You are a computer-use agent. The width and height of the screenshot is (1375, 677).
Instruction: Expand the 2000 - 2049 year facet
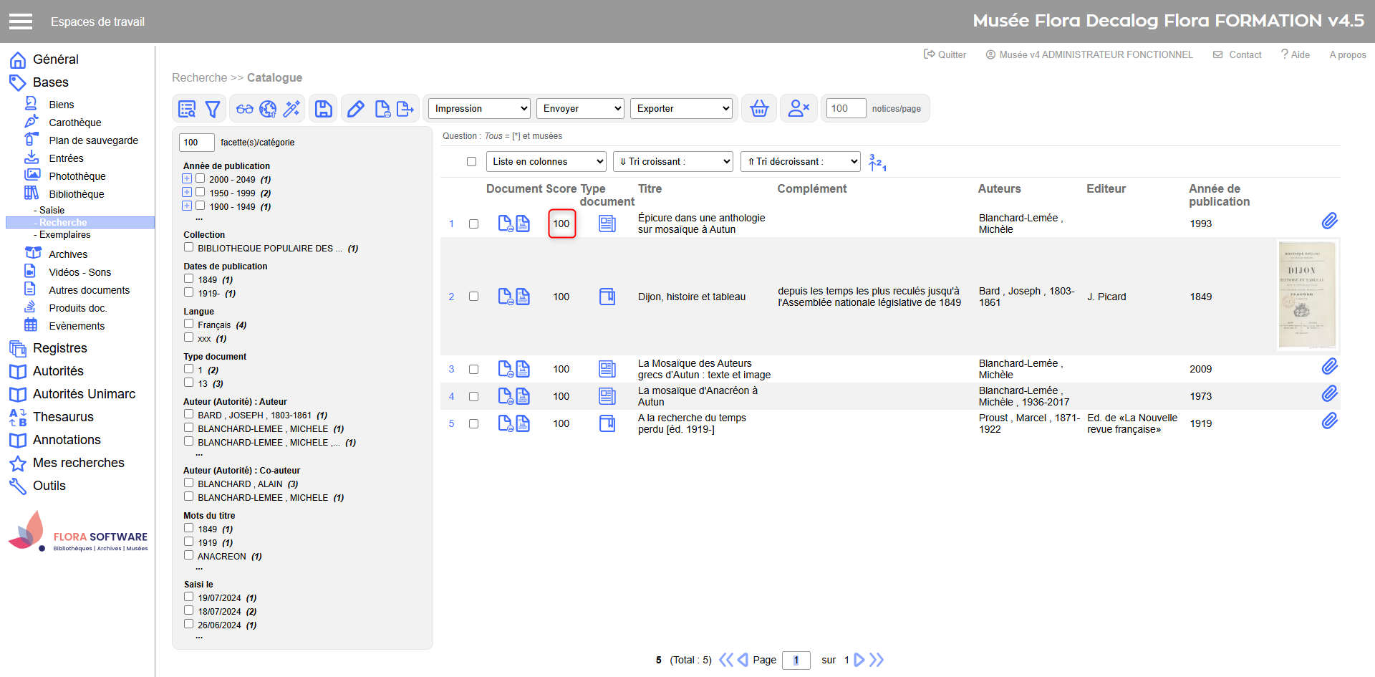187,178
